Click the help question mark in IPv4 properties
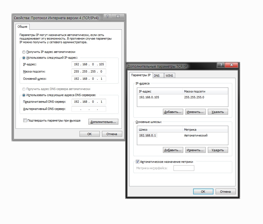Image resolution: width=263 pixels, height=224 pixels. click(107, 16)
